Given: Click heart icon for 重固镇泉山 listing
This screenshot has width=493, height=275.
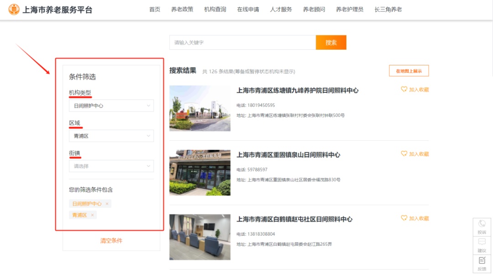Looking at the screenshot, I should 404,154.
